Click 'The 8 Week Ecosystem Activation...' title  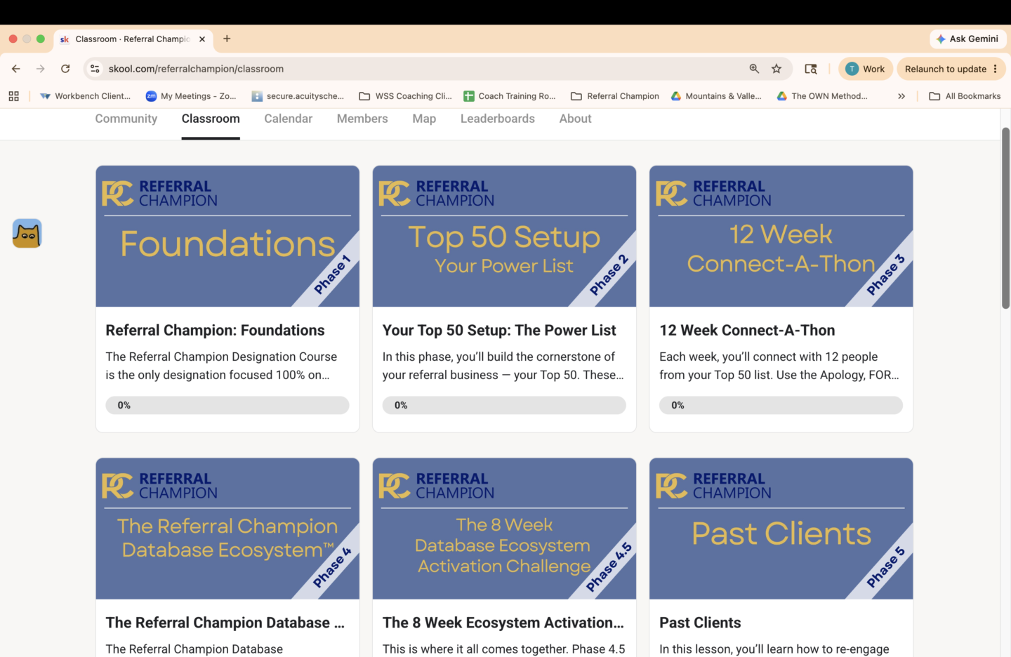coord(503,623)
